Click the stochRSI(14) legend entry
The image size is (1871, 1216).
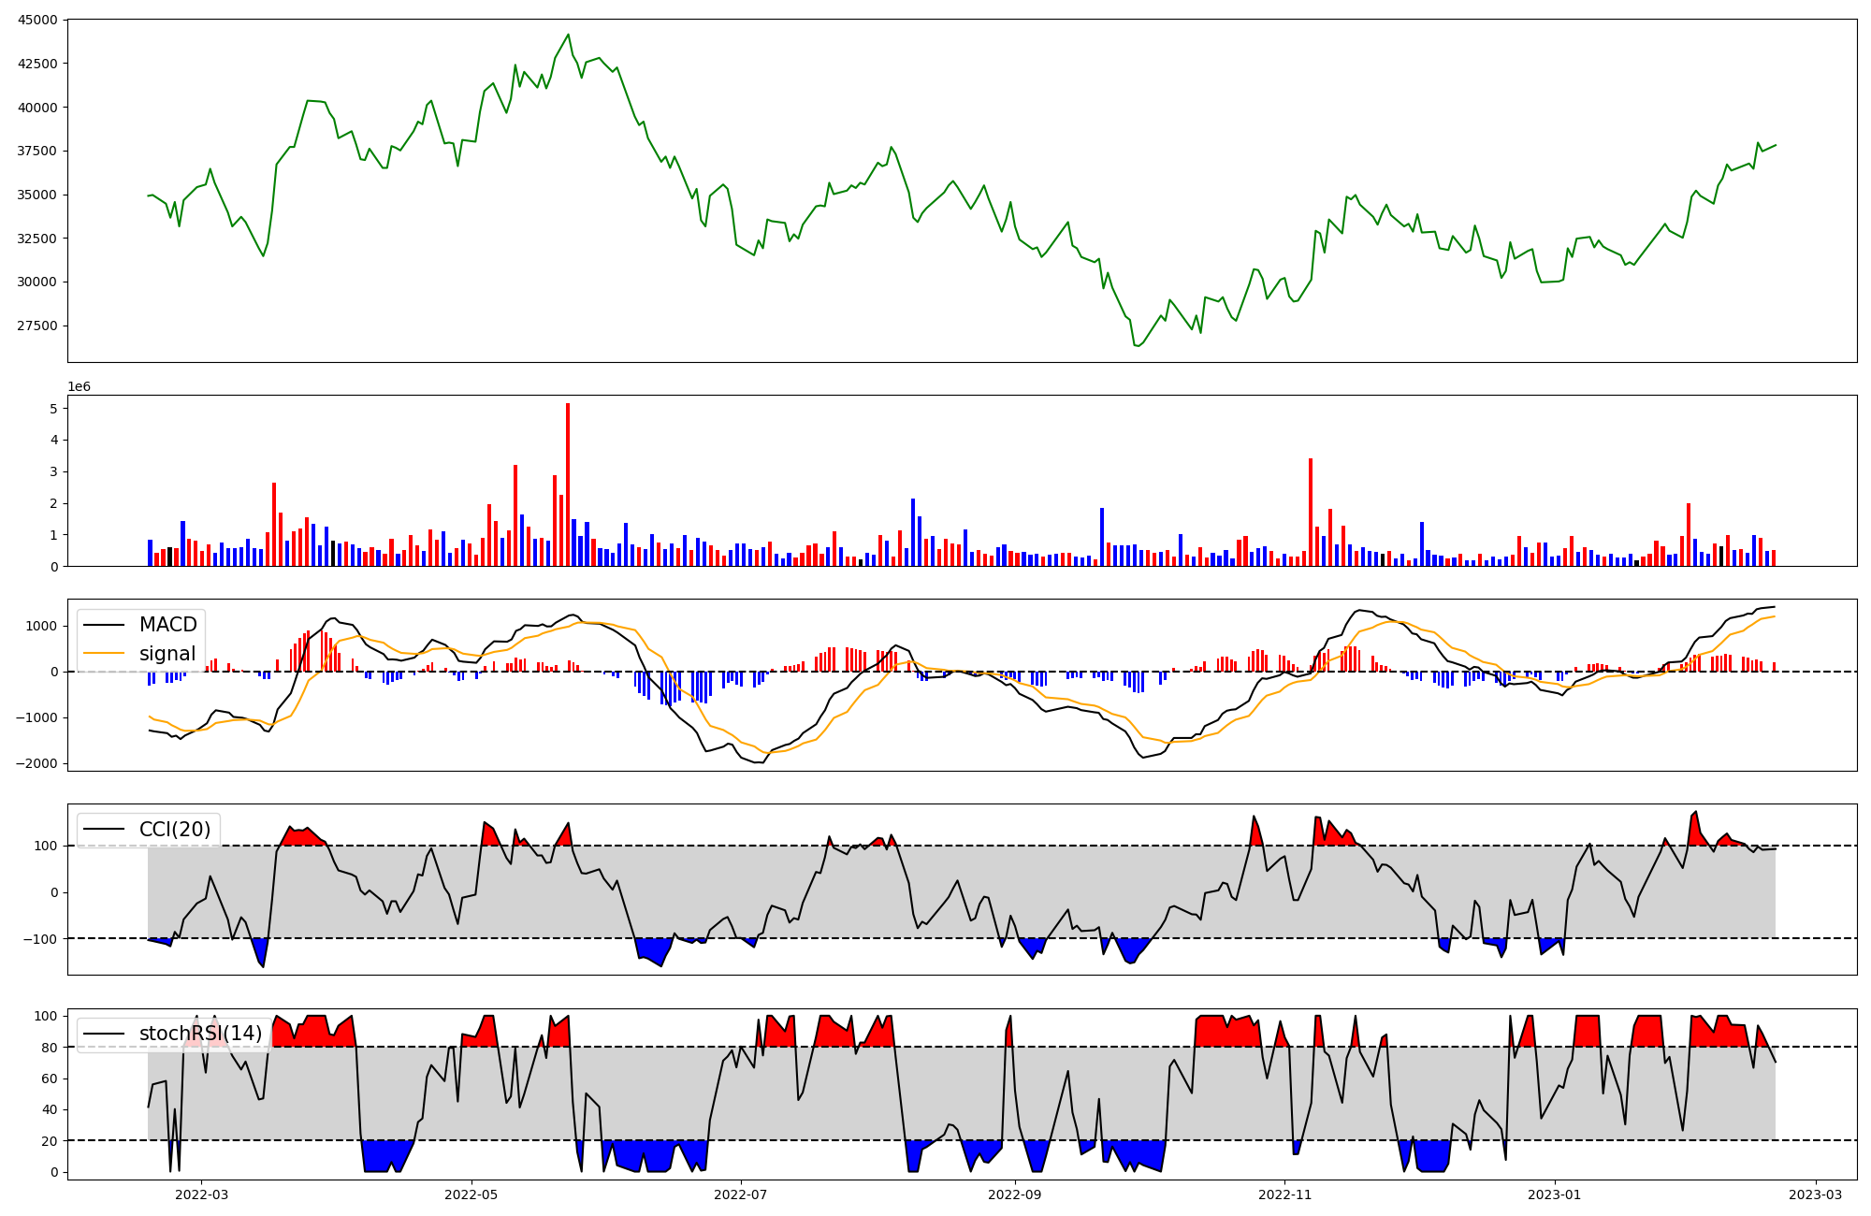click(x=200, y=1034)
